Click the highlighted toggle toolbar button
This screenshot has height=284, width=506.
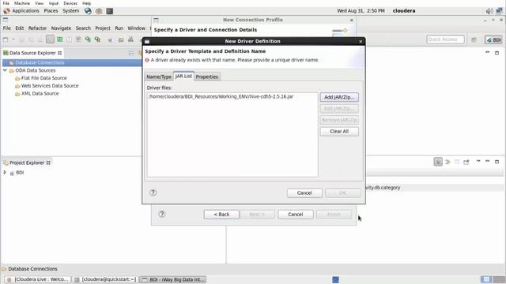point(50,39)
